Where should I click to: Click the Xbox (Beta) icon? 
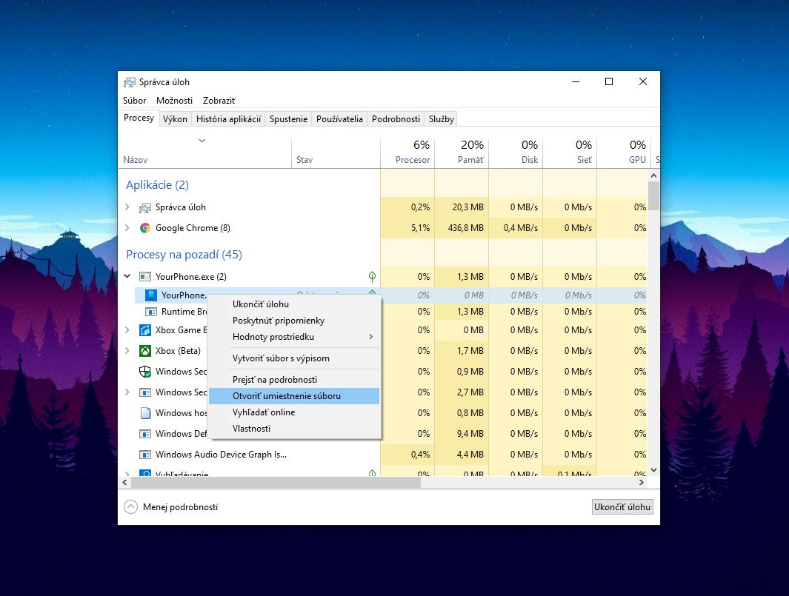pos(145,350)
